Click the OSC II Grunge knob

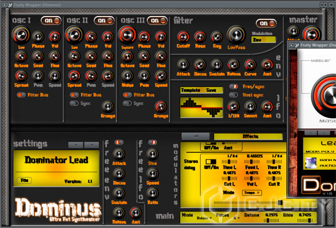(107, 107)
